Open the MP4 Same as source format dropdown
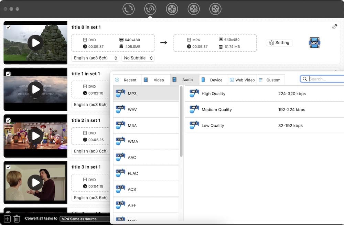The width and height of the screenshot is (344, 225). click(x=85, y=219)
